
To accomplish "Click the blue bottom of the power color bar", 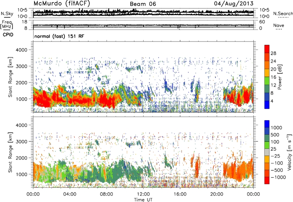I will click(x=267, y=105).
